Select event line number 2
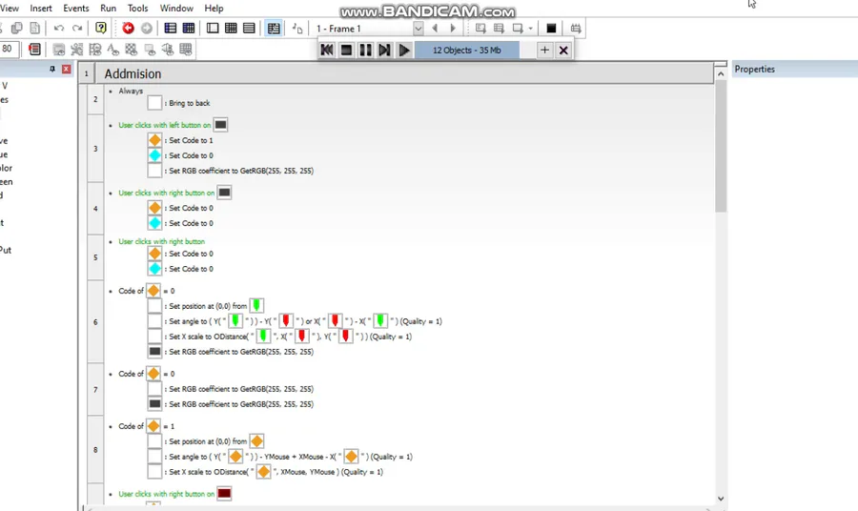858x511 pixels. (x=95, y=99)
